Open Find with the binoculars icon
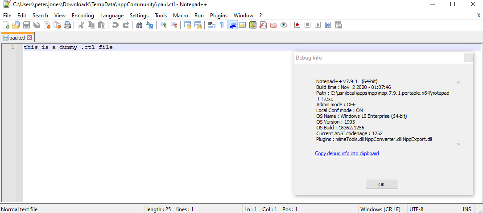The height and width of the screenshot is (213, 483). pos(139,25)
